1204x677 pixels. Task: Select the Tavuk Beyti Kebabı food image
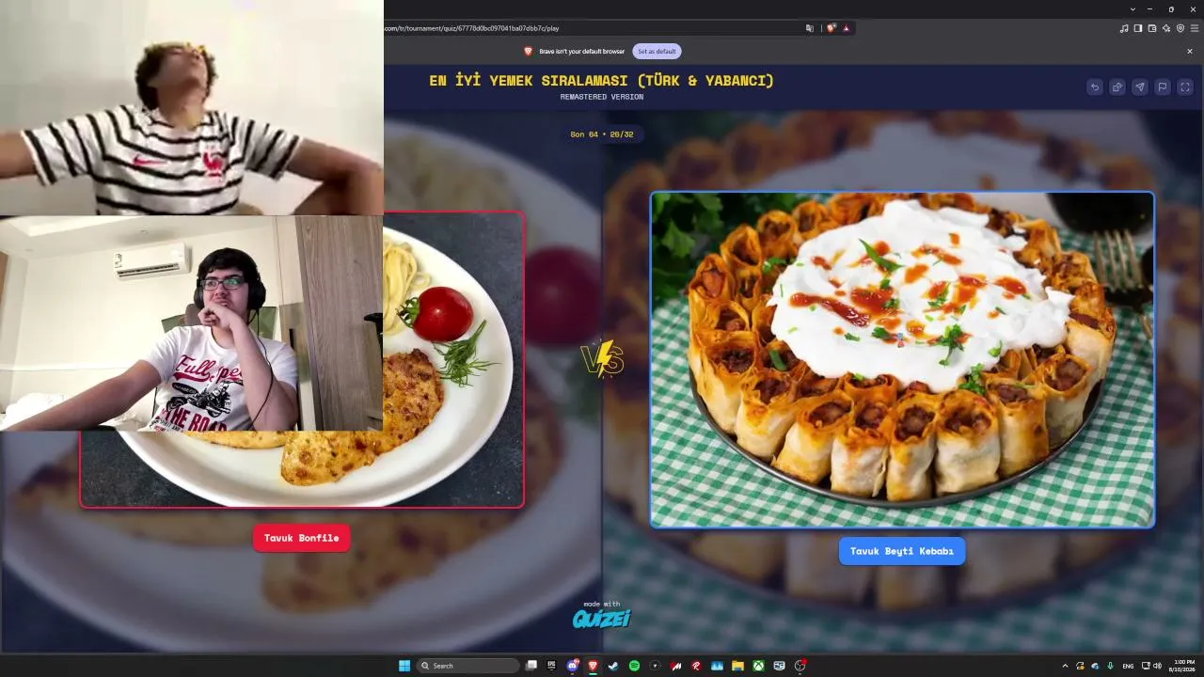click(902, 359)
